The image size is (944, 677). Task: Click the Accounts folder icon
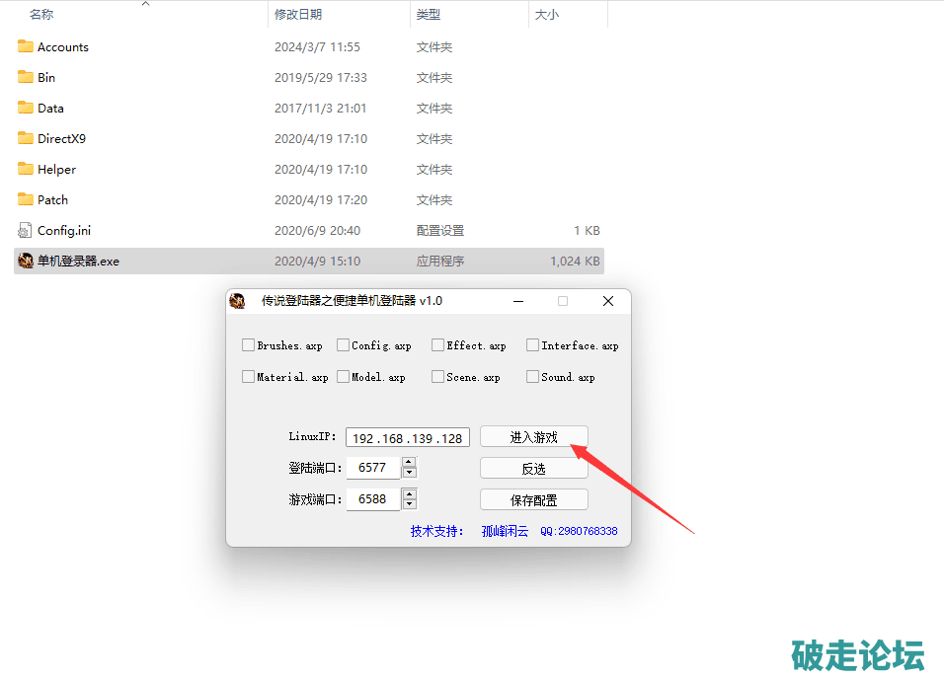(26, 46)
